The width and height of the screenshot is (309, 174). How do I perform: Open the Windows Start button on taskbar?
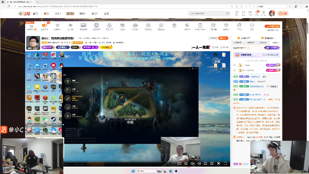133,171
